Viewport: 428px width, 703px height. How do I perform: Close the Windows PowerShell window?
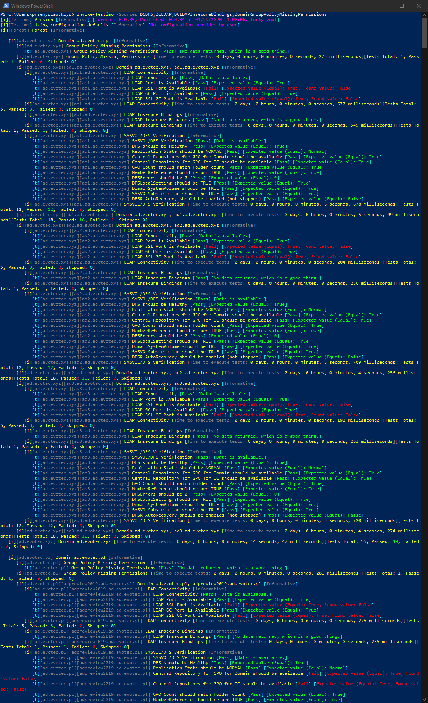(419, 6)
